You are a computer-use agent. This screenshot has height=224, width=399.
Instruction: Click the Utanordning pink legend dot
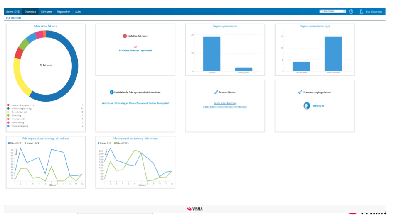point(8,122)
